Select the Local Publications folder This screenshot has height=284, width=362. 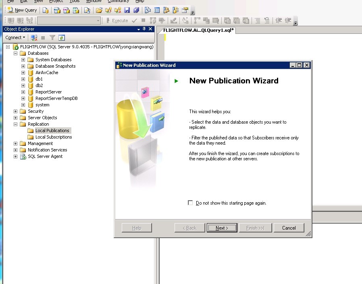52,130
